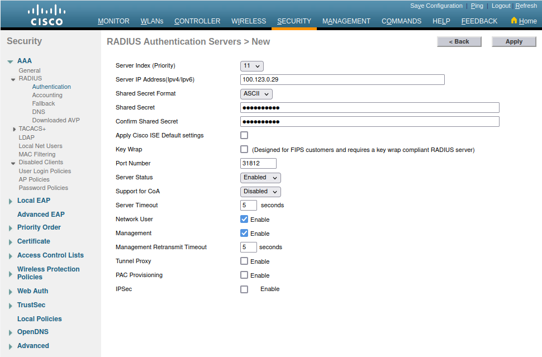Click the Home house icon
The height and width of the screenshot is (357, 542).
[514, 20]
